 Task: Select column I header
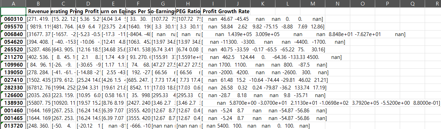tap(213, 3)
